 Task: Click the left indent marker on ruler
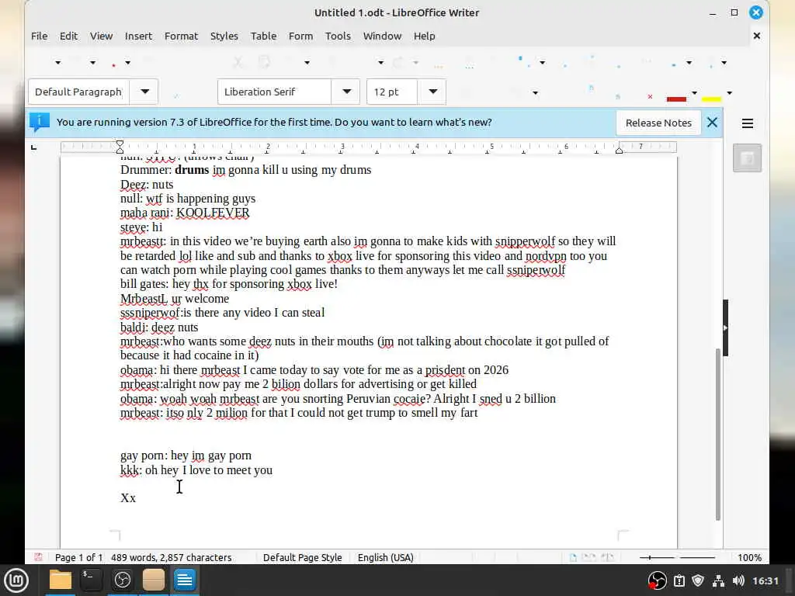[120, 147]
